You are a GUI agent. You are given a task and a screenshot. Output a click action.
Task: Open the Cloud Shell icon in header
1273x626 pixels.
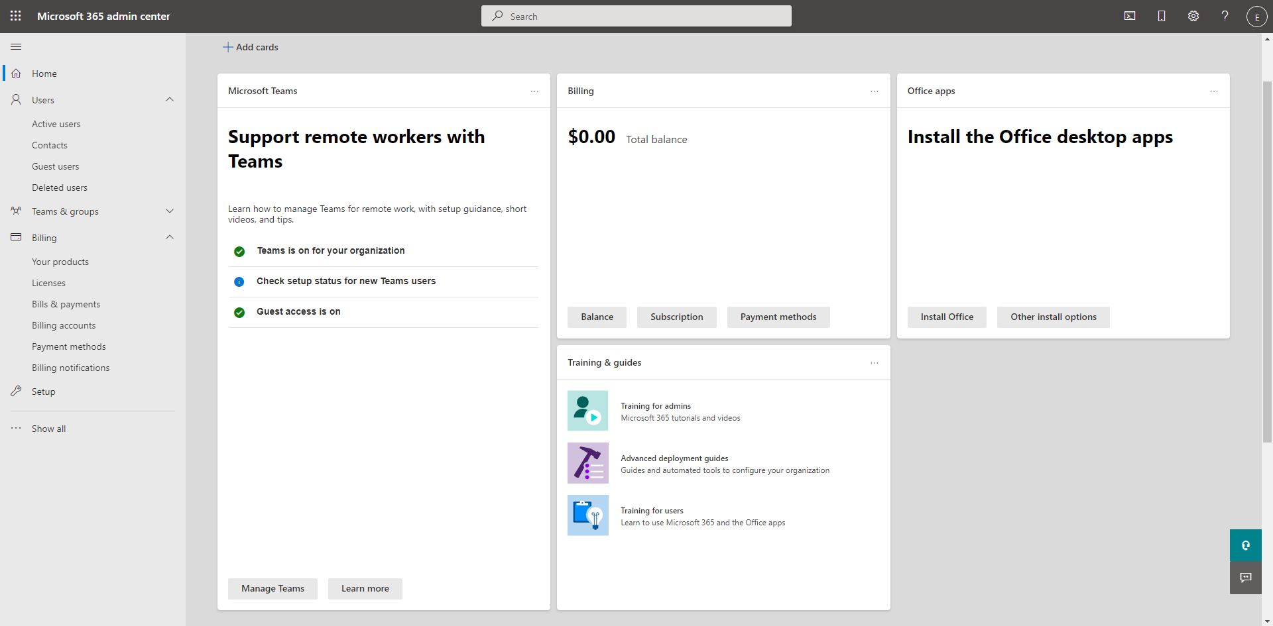[1130, 16]
